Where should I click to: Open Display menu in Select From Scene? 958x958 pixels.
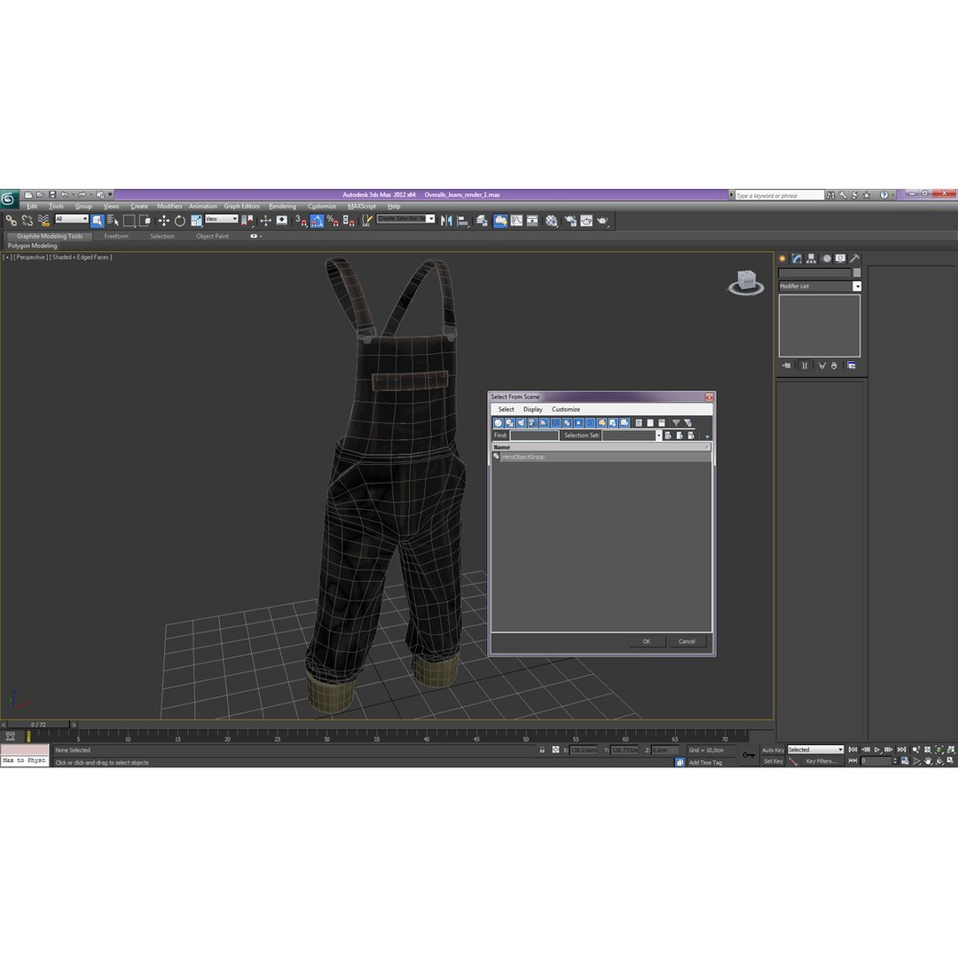pos(533,409)
